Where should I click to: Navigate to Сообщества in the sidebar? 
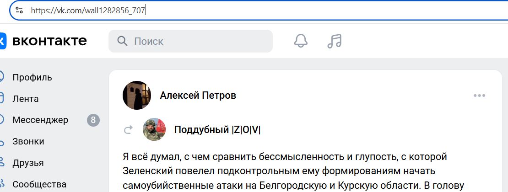coord(39,185)
